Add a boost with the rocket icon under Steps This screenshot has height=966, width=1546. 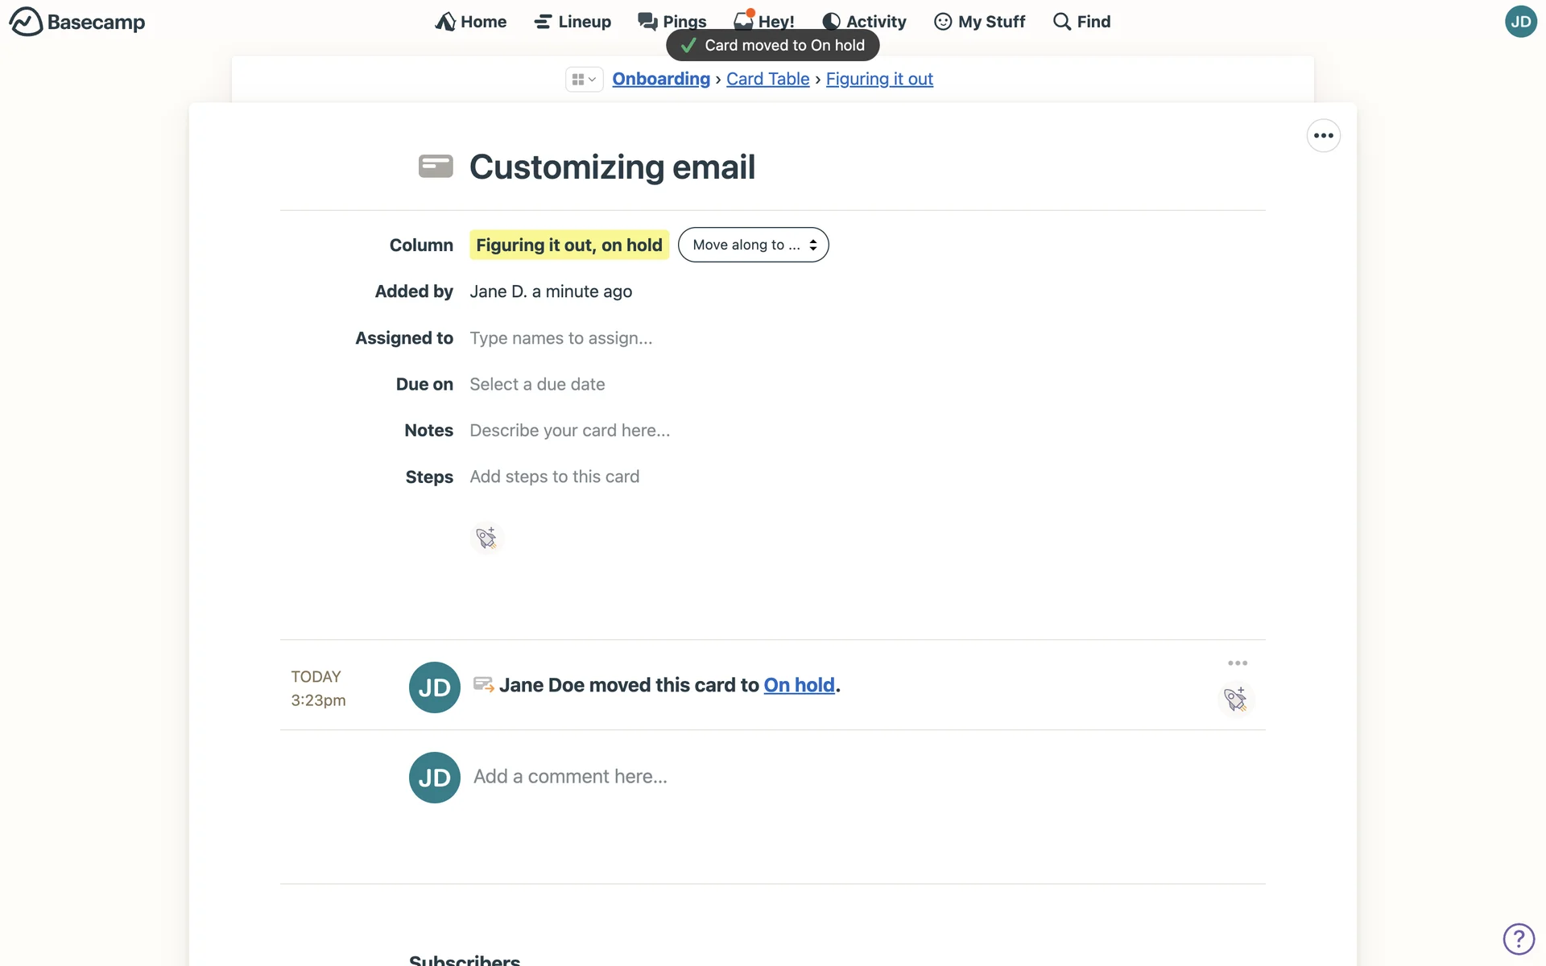(x=486, y=538)
